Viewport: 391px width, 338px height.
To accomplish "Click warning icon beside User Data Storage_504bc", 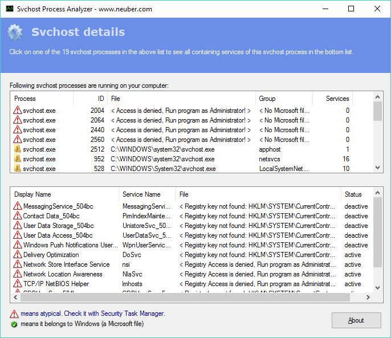I will pos(18,226).
